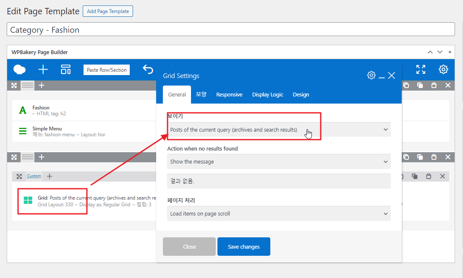
Task: Delete the first row
Action: click(448, 86)
